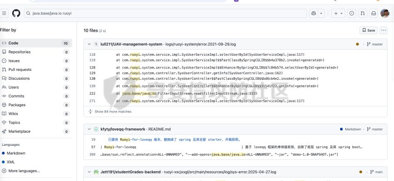Jump to line 399 in README.md

point(92,154)
